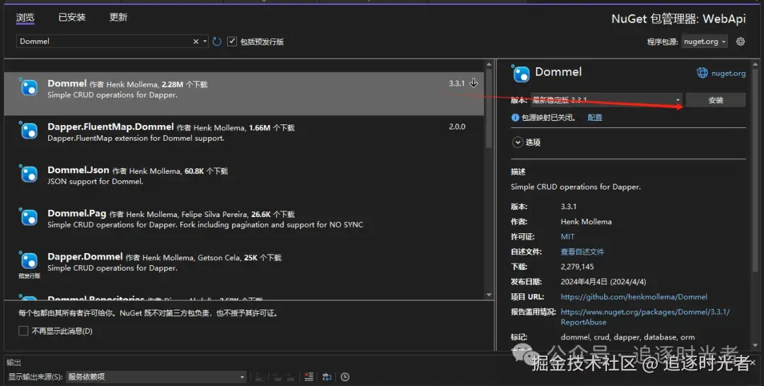Click the 输出 panel title
764x386 pixels.
click(x=13, y=362)
